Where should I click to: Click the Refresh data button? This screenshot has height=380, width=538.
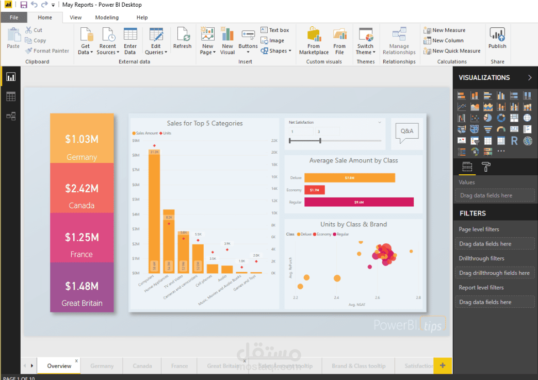pyautogui.click(x=182, y=38)
